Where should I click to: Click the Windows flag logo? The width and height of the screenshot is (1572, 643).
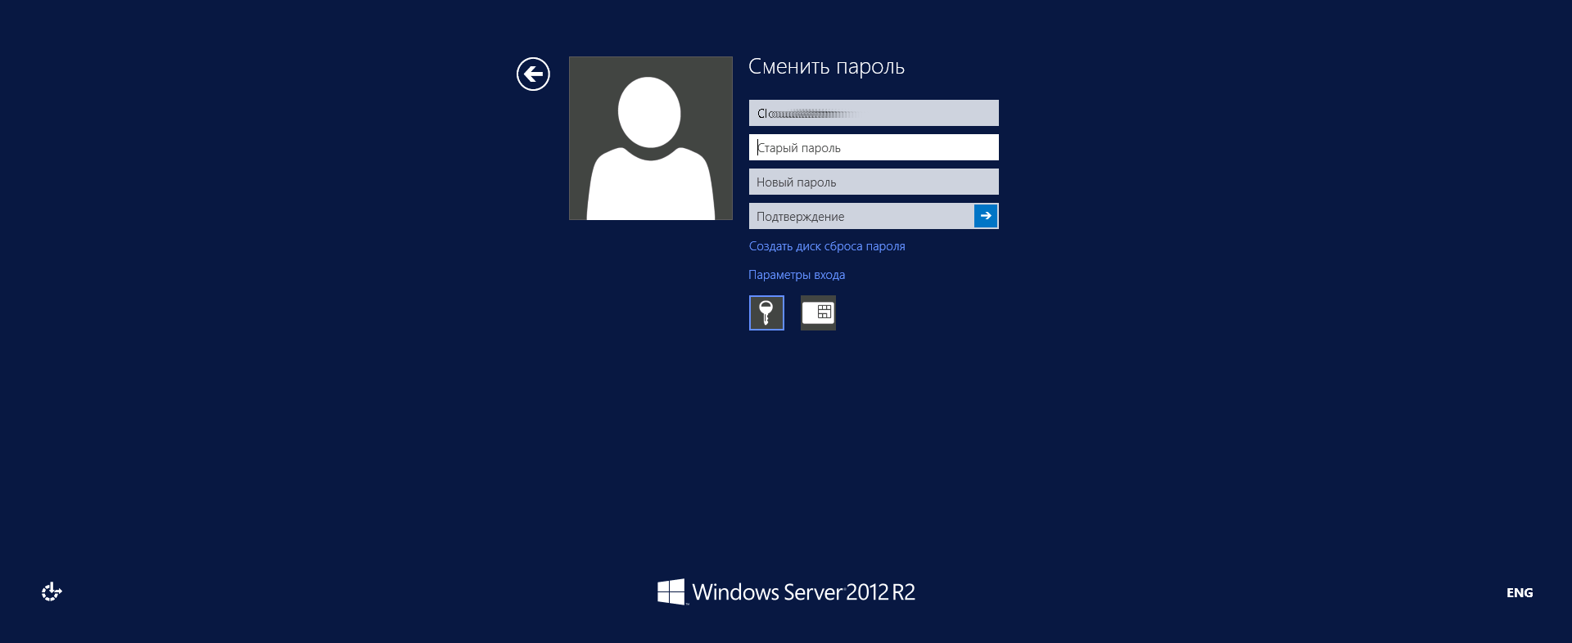671,591
